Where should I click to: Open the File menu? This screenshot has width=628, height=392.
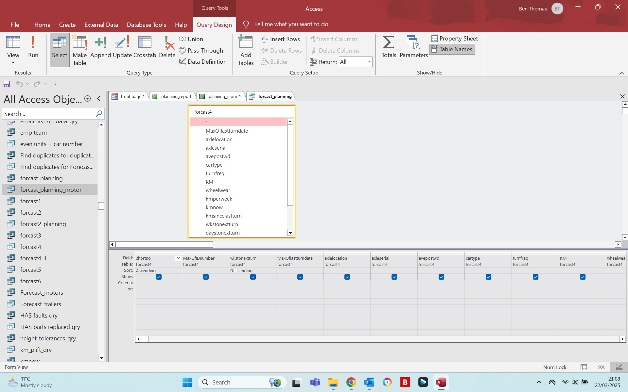[x=15, y=25]
